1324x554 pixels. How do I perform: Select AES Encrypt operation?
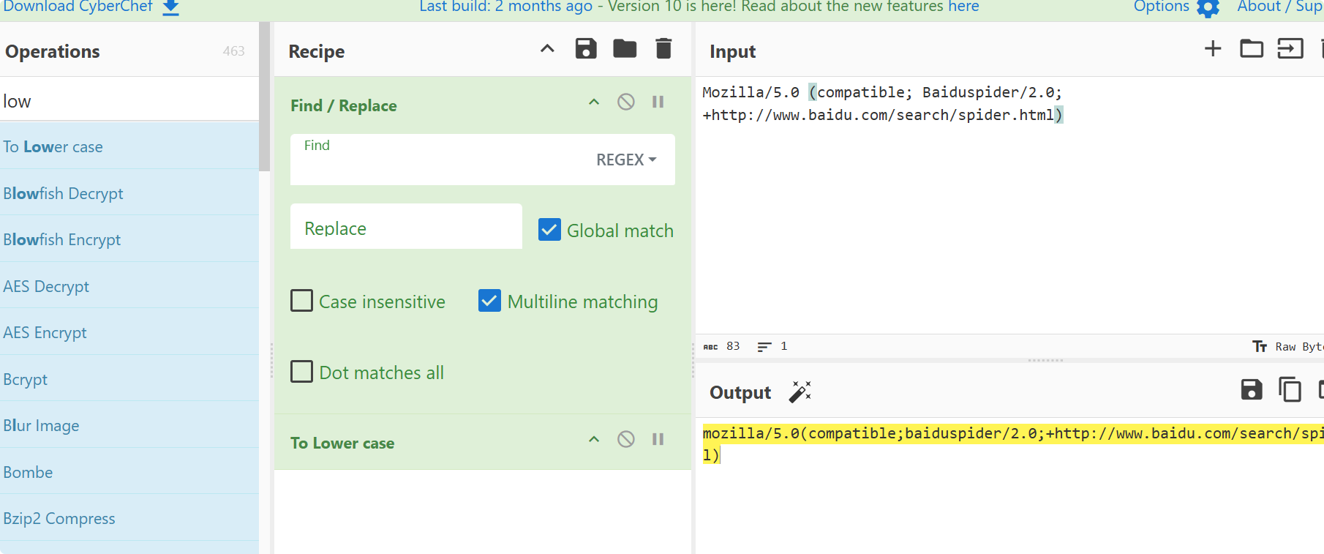(45, 332)
